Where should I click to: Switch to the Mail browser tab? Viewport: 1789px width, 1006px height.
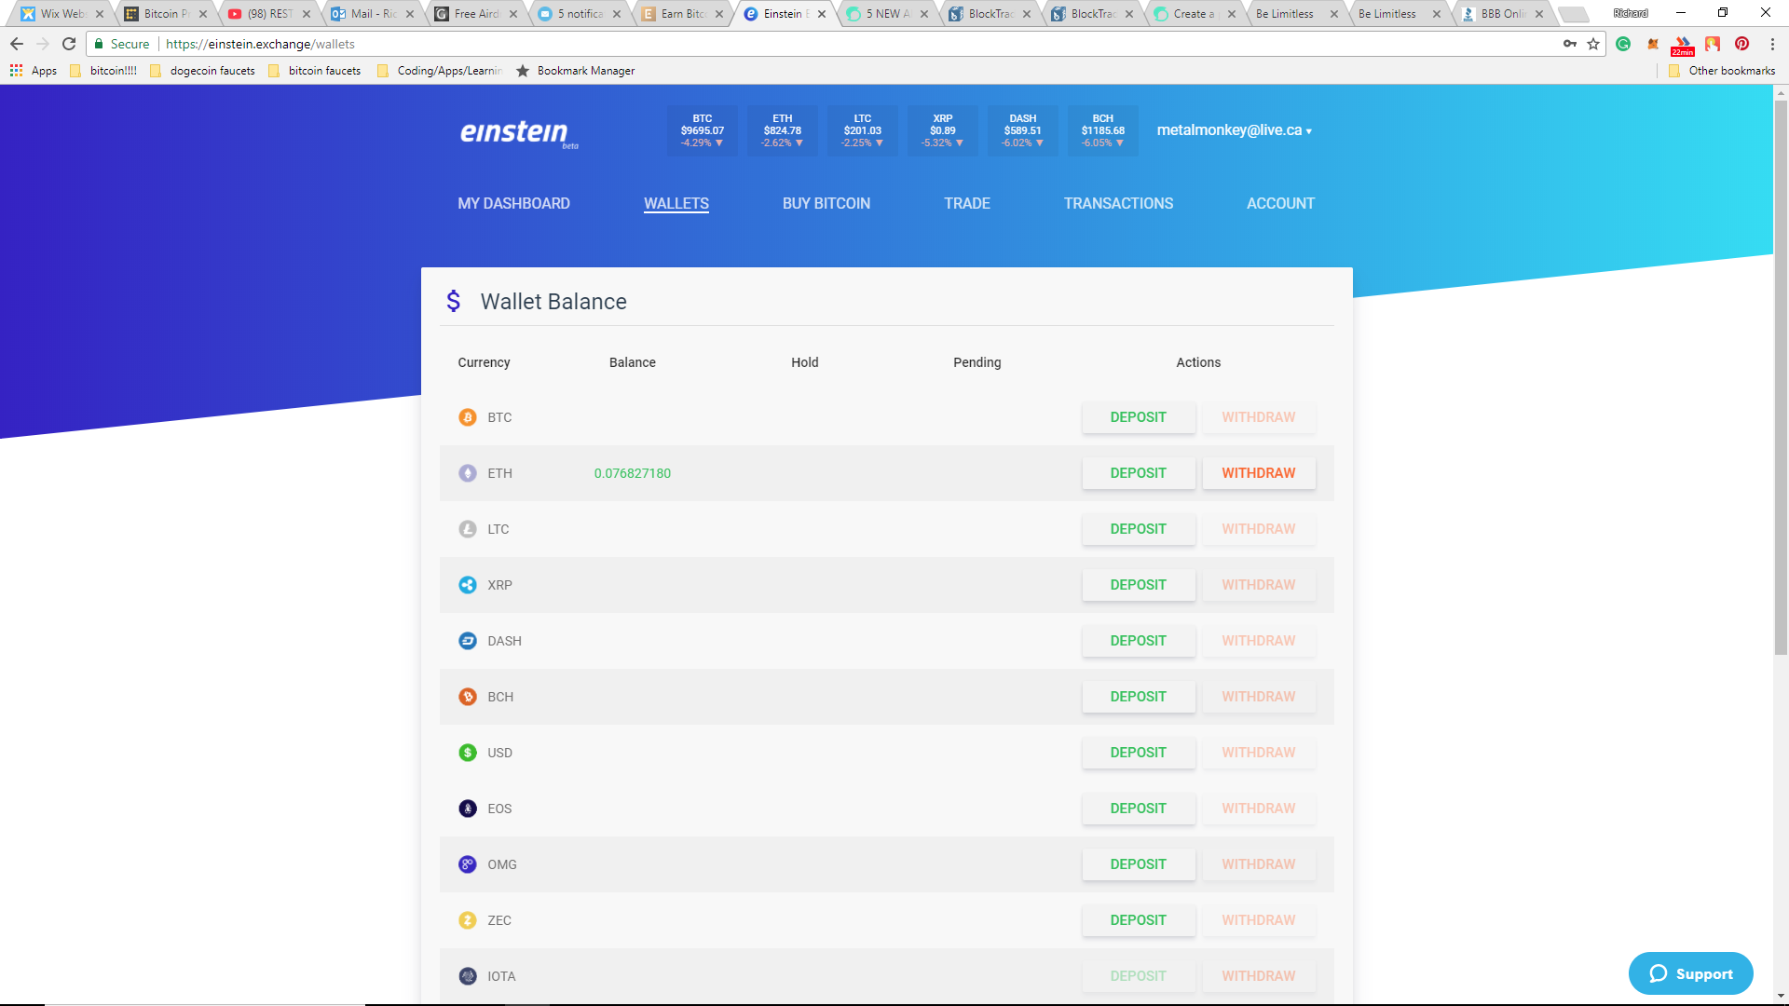372,14
